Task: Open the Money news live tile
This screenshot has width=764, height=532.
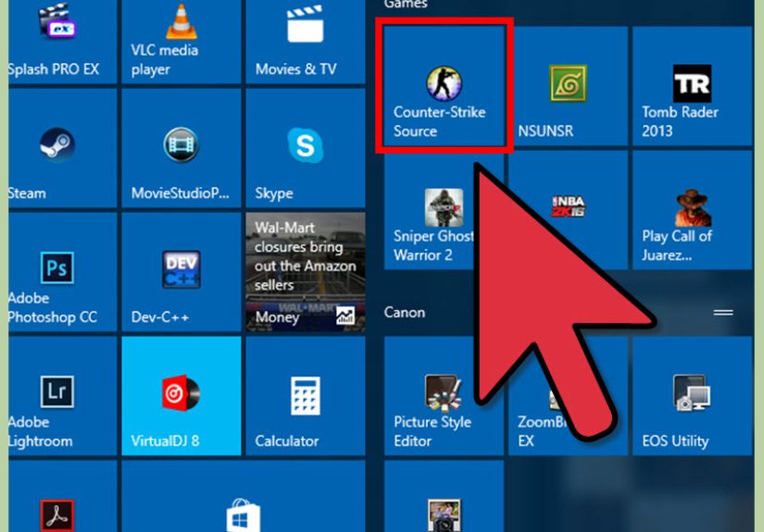Action: [x=306, y=272]
